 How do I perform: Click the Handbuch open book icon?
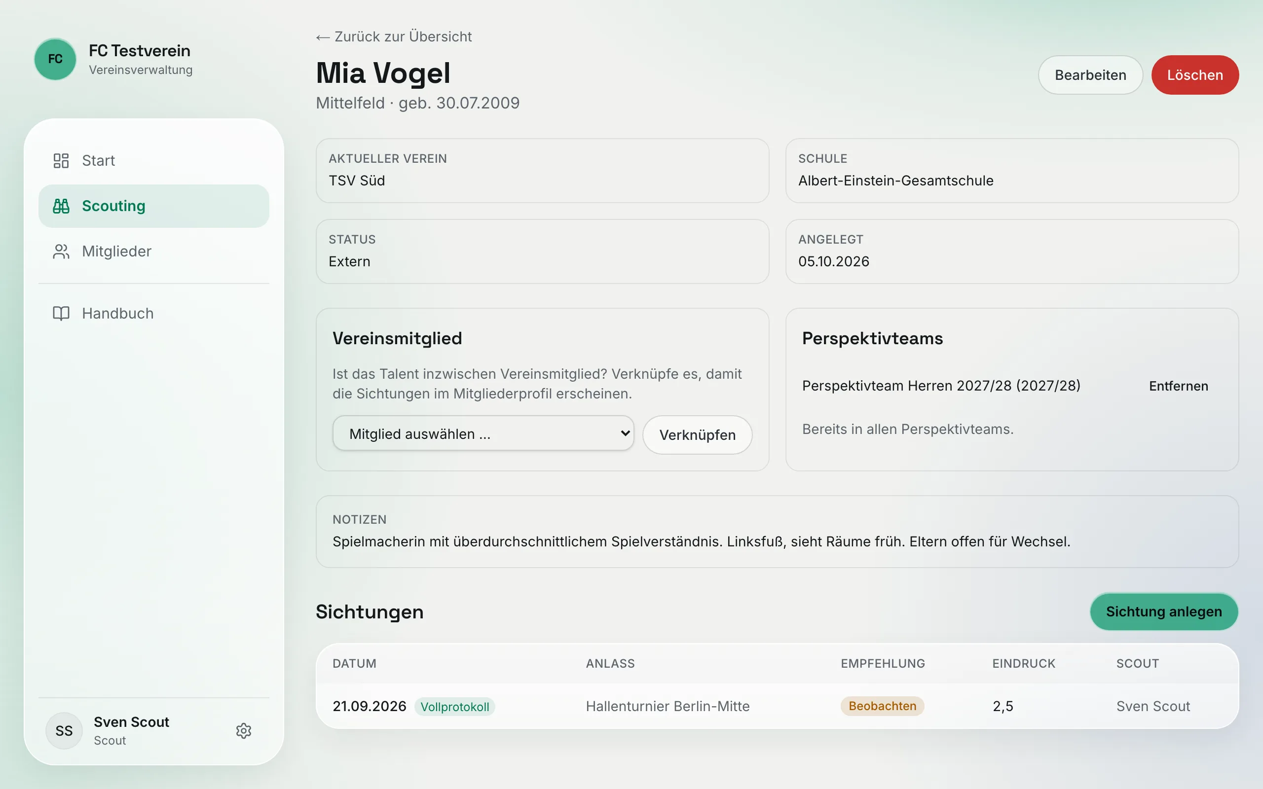(61, 314)
